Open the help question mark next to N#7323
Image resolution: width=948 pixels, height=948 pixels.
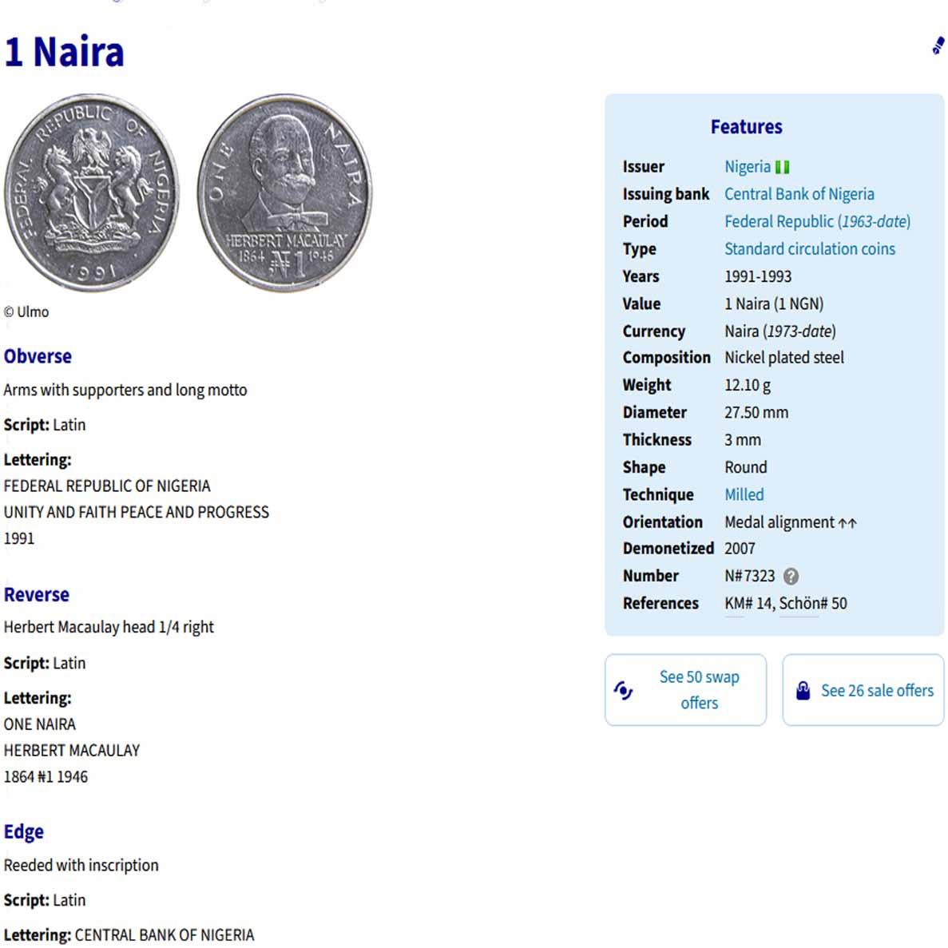click(x=791, y=576)
